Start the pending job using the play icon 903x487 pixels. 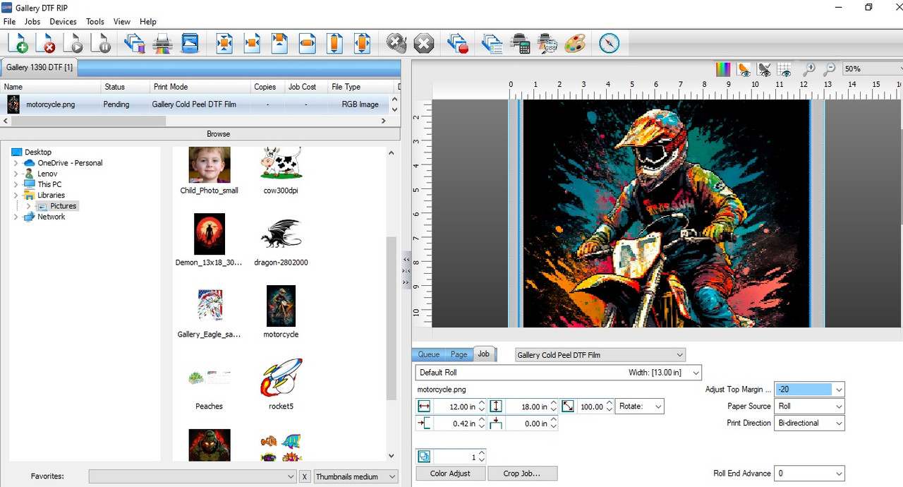(73, 43)
